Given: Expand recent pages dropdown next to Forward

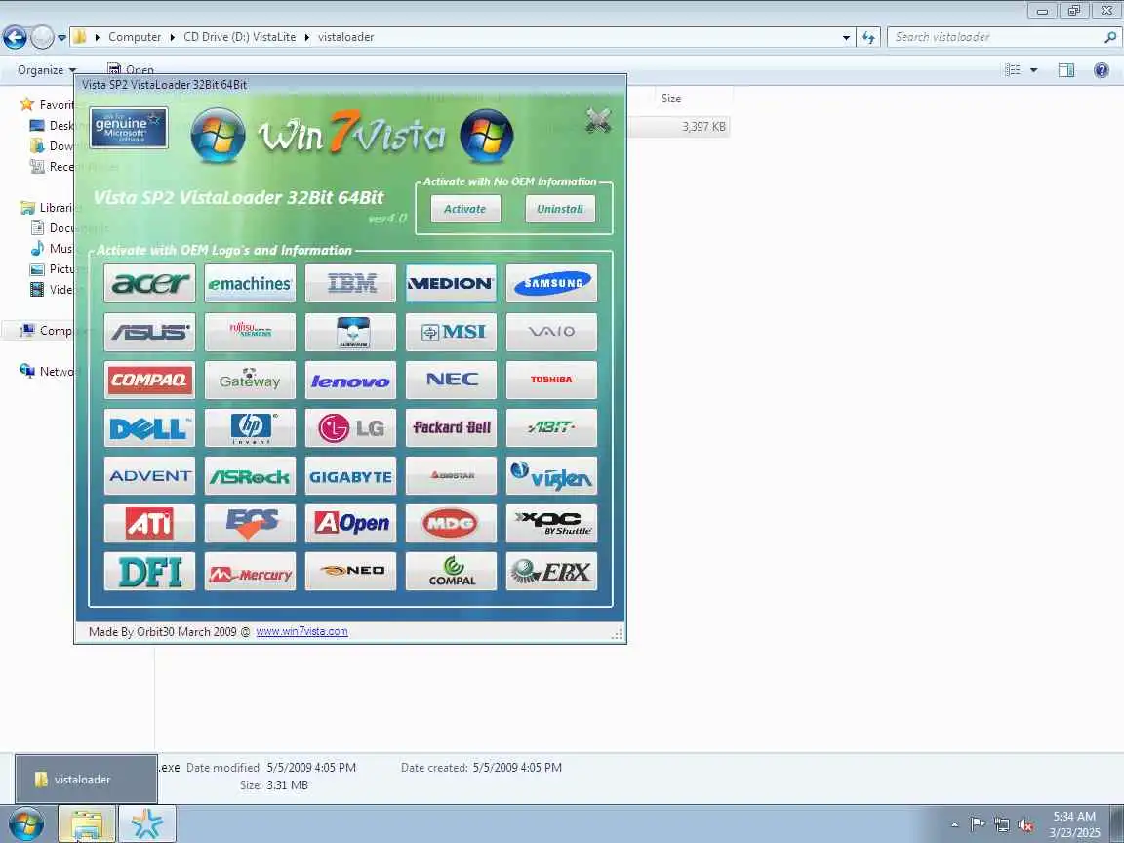Looking at the screenshot, I should tap(62, 37).
